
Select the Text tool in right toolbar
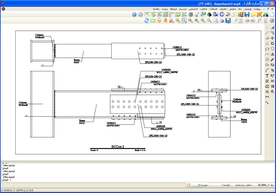267,76
